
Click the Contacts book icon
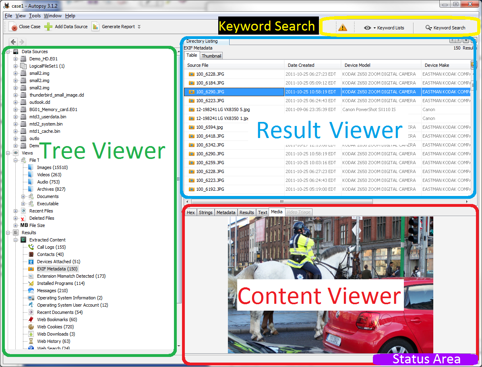(31, 254)
